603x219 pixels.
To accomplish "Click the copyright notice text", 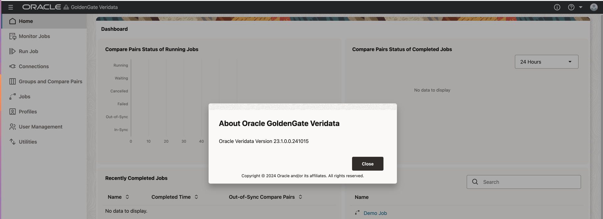I will (302, 176).
